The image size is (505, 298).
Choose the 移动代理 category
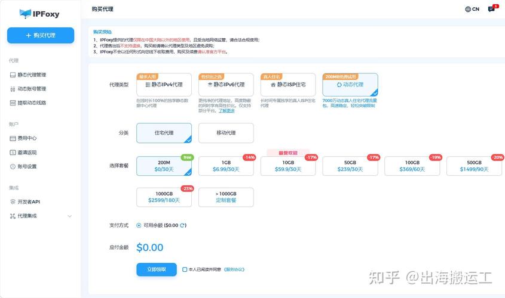(226, 133)
